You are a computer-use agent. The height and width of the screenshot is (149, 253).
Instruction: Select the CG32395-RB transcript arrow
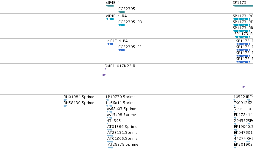(x=122, y=25)
